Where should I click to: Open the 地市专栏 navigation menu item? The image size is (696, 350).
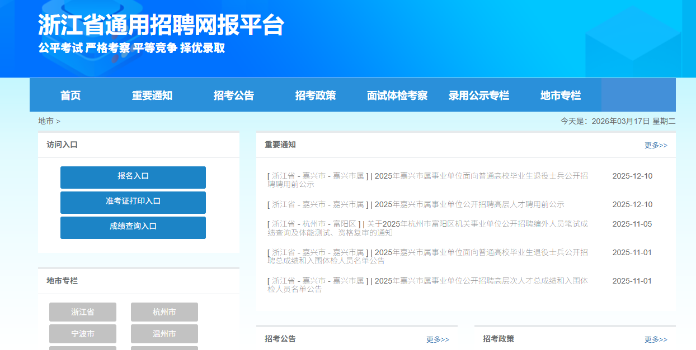click(x=560, y=95)
